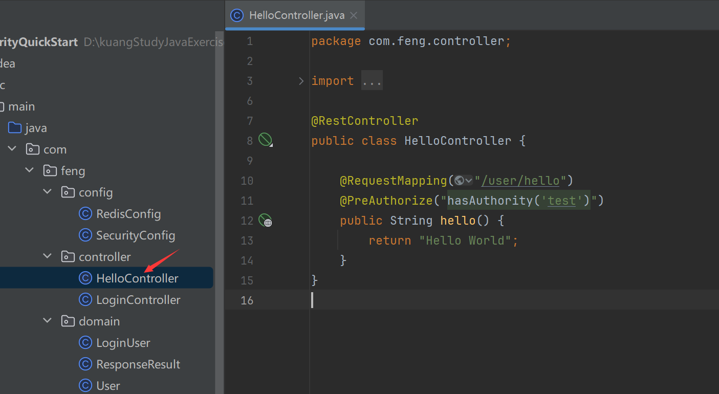Open the URL globe dropdown in RequestMapping
The image size is (719, 394).
click(x=464, y=181)
